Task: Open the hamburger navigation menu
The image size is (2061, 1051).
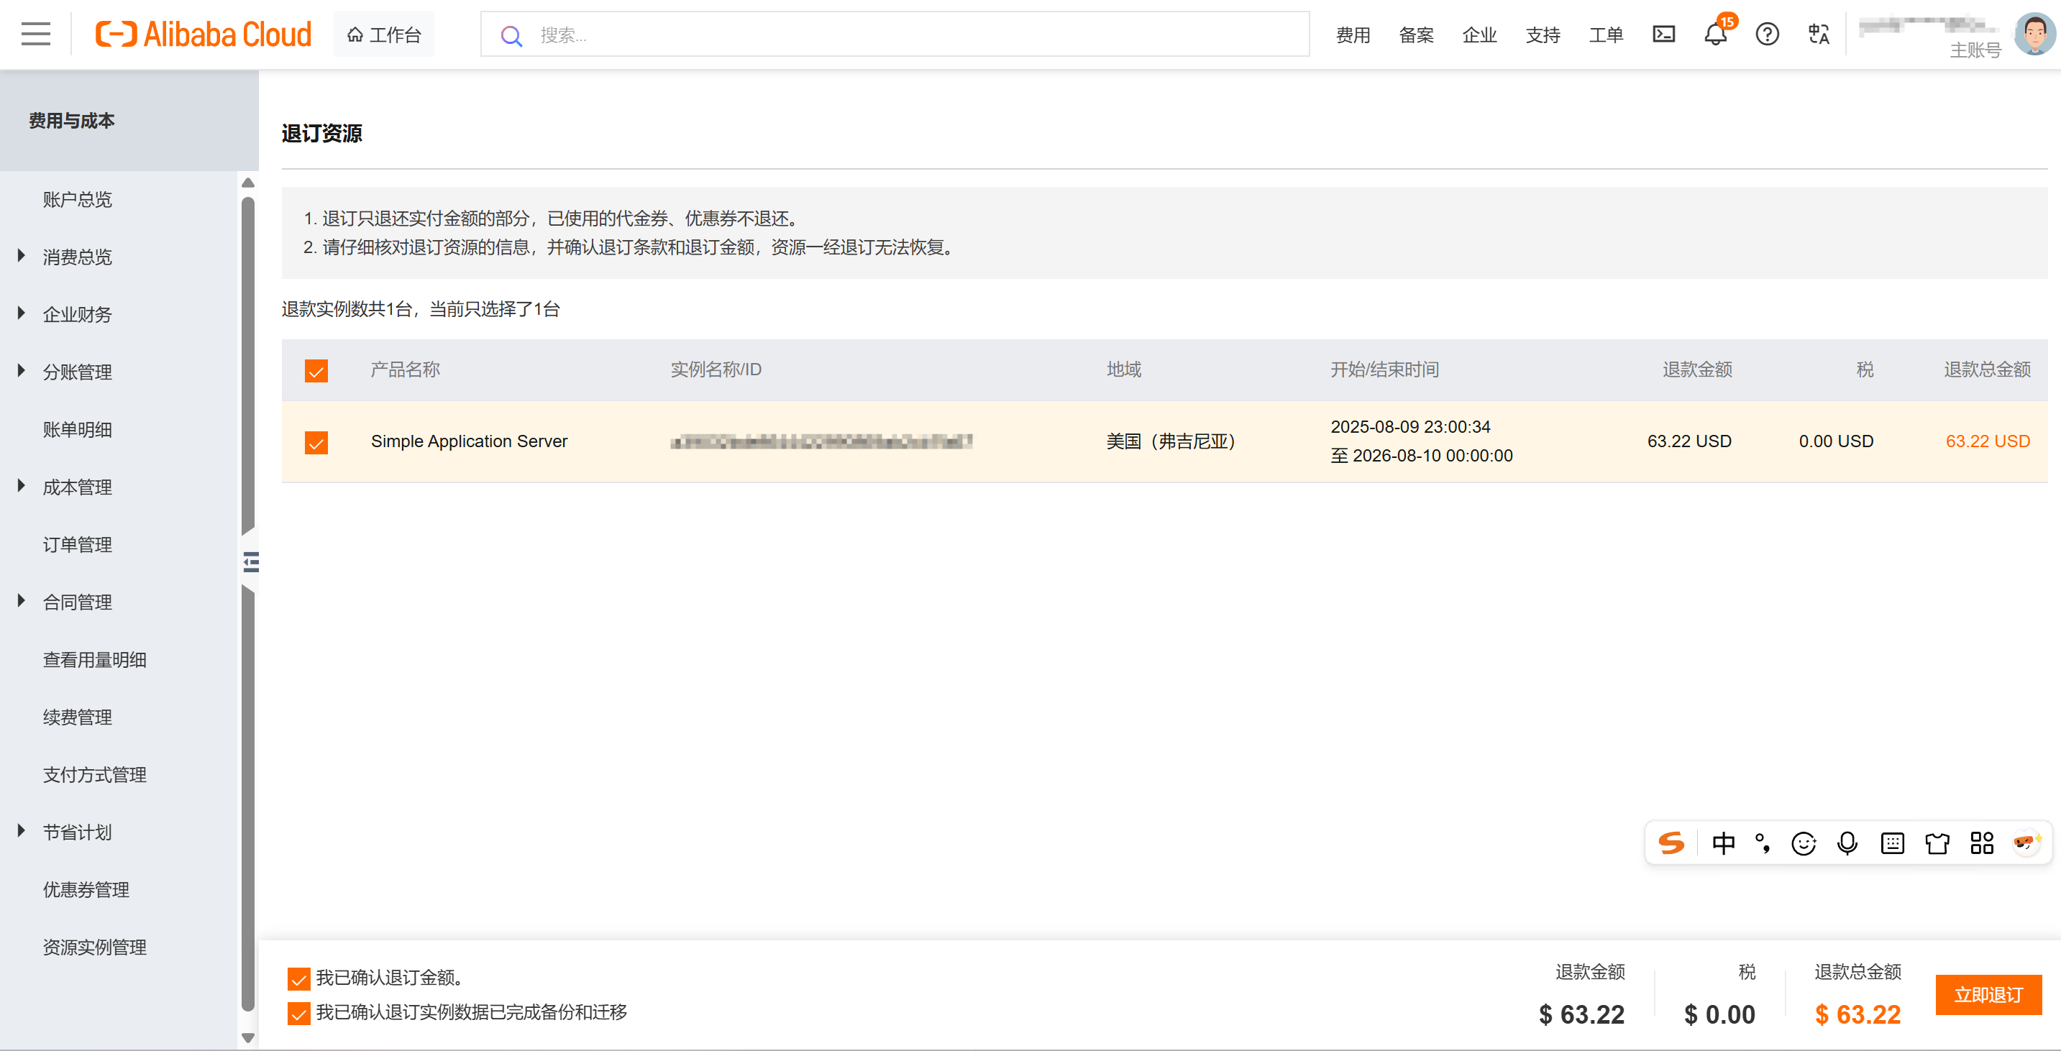Action: click(35, 35)
